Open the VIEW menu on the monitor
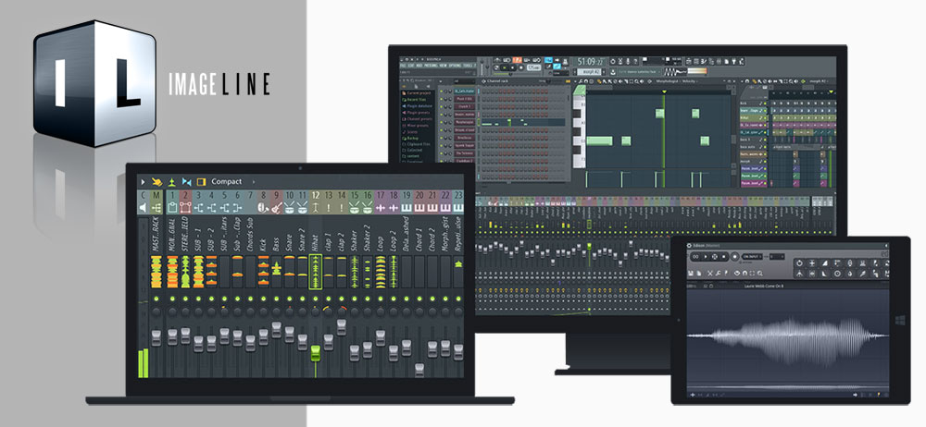Viewport: 926px width, 427px height. pyautogui.click(x=443, y=65)
